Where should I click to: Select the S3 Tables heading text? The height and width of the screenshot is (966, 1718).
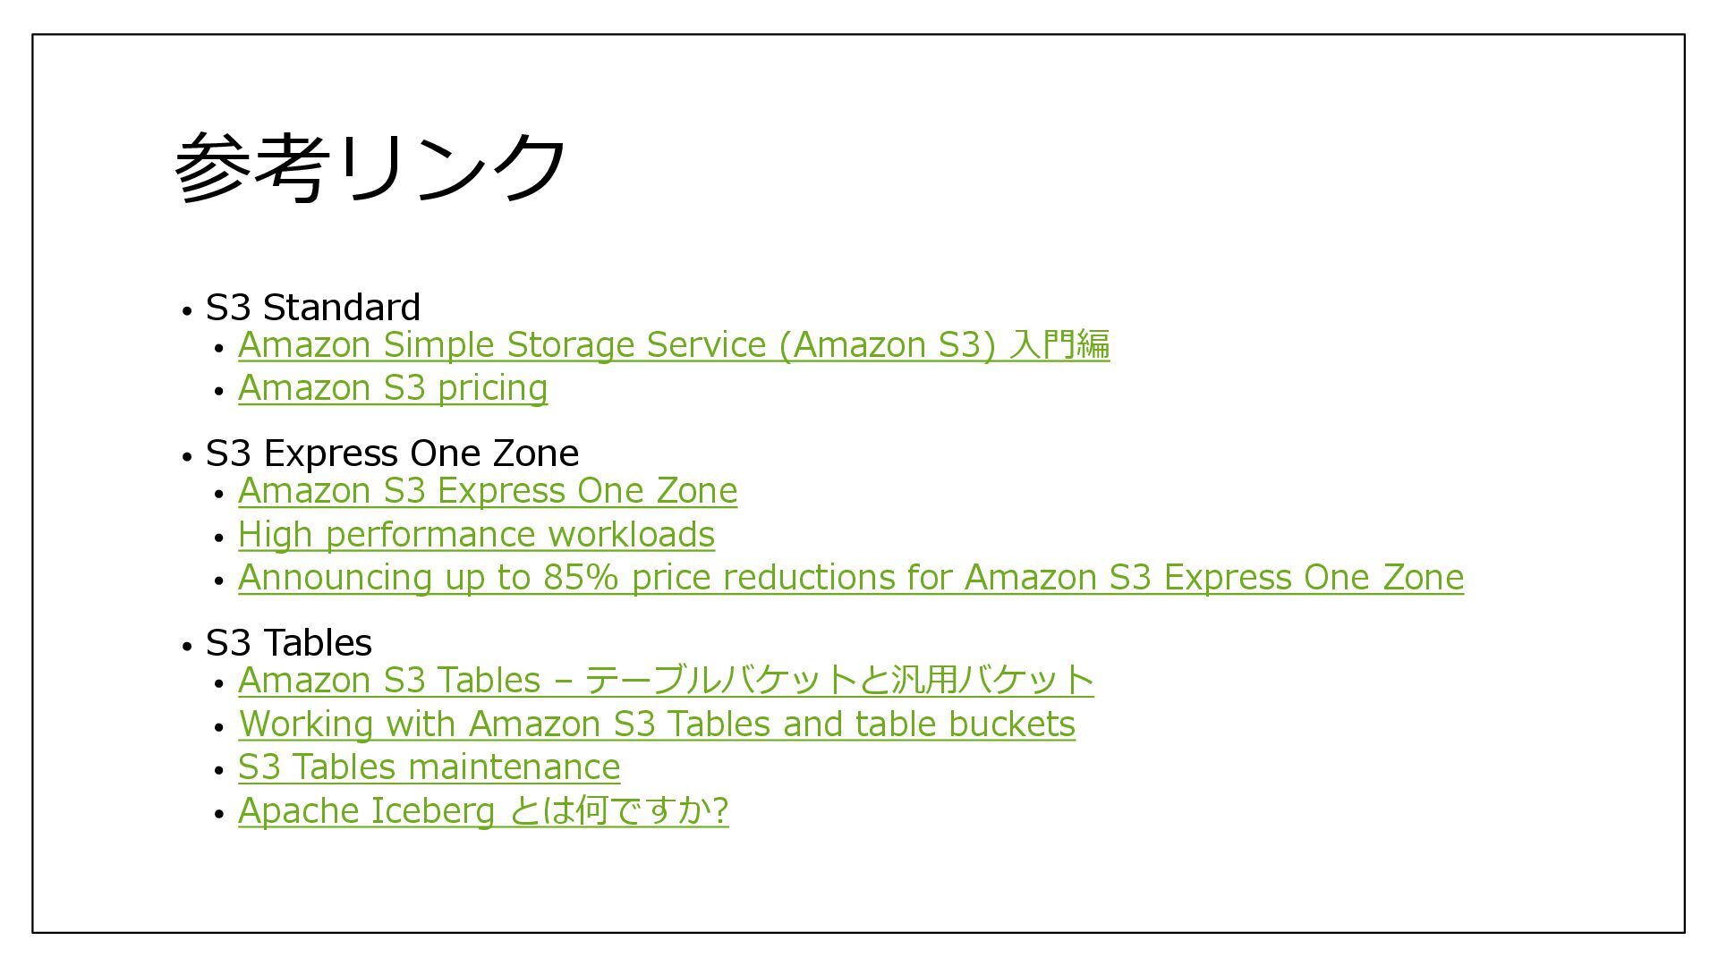pos(289,643)
